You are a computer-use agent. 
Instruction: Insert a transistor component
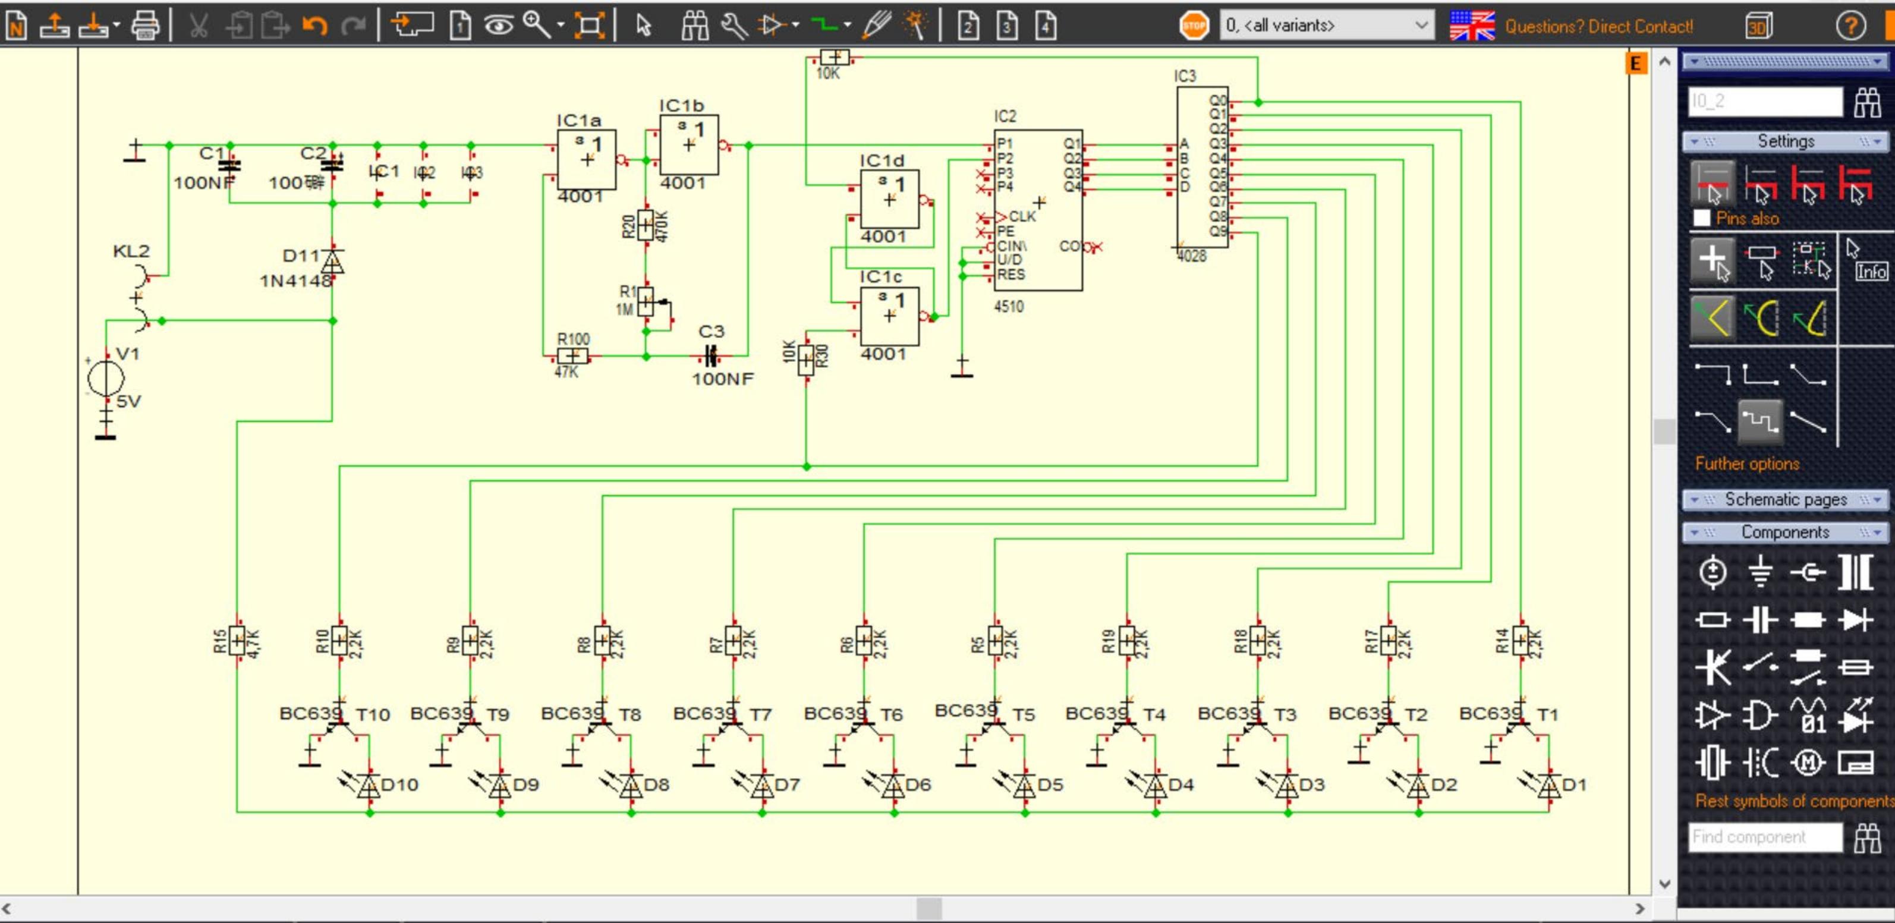[1713, 668]
